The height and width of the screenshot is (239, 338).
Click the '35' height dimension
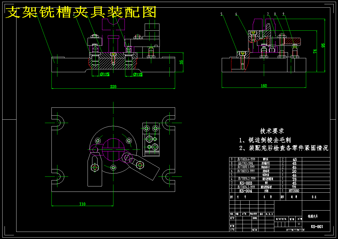[181, 62]
